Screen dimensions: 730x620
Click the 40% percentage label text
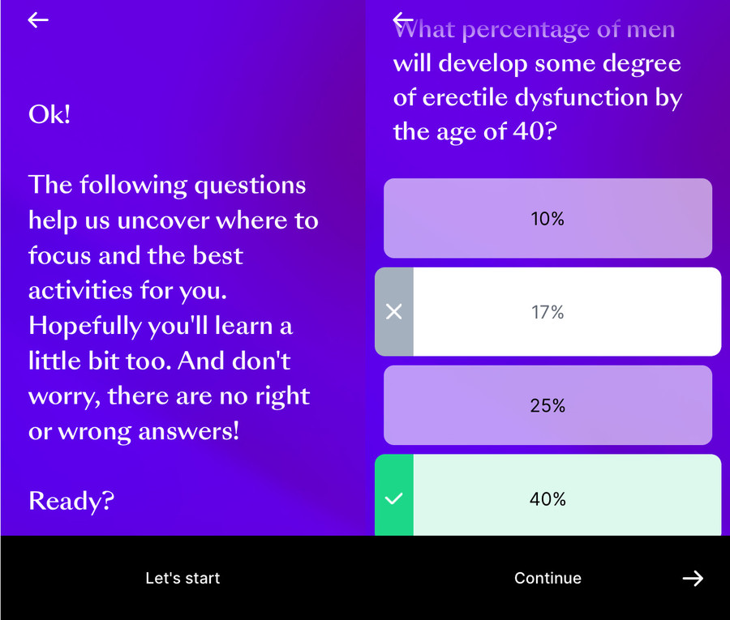tap(547, 499)
